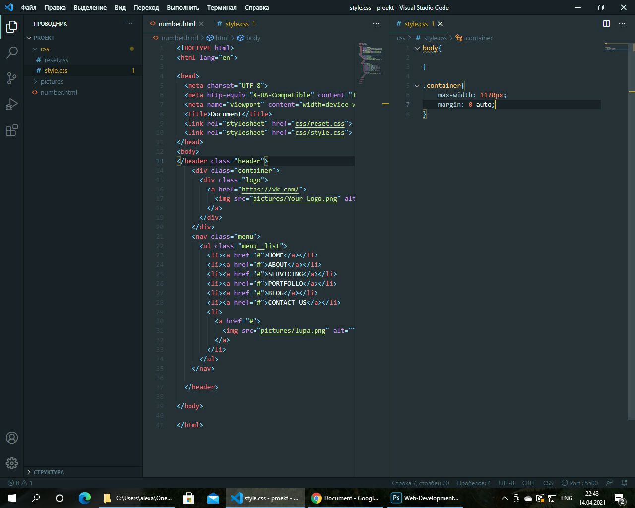Open the Manage gear settings icon
The width and height of the screenshot is (635, 508).
click(12, 463)
